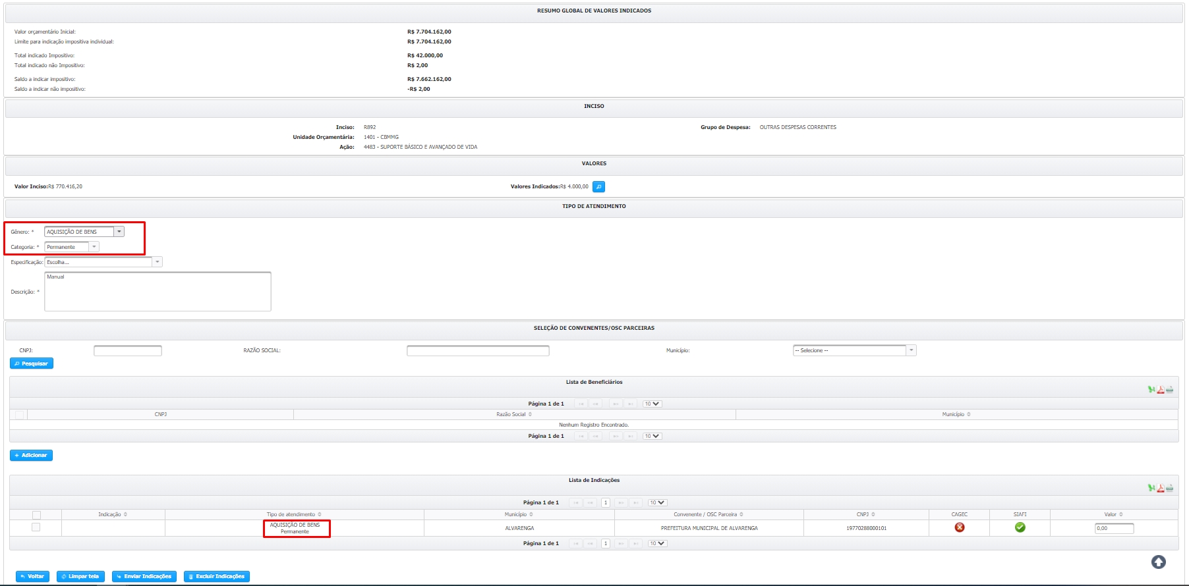This screenshot has width=1189, height=586.
Task: Toggle select-all checkbox in Lista de Beneficiários
Action: pos(20,415)
